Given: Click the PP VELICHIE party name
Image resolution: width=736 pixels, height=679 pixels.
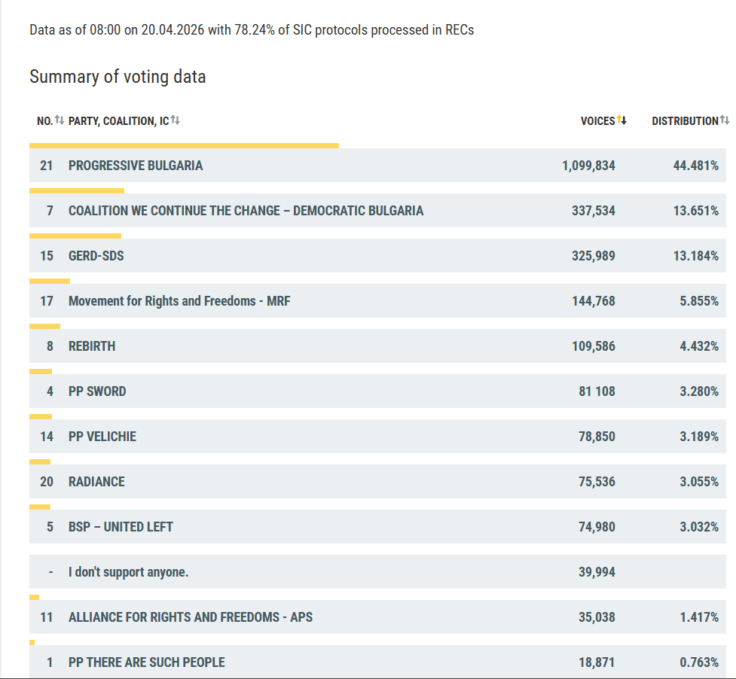Looking at the screenshot, I should tap(102, 437).
